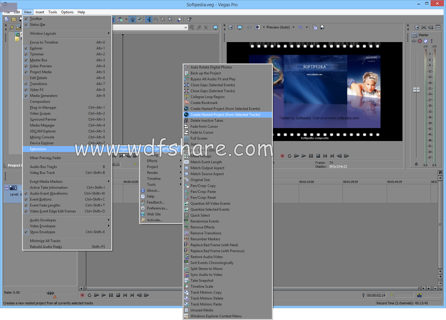Open Project submenu in Extensions menu

pyautogui.click(x=161, y=167)
